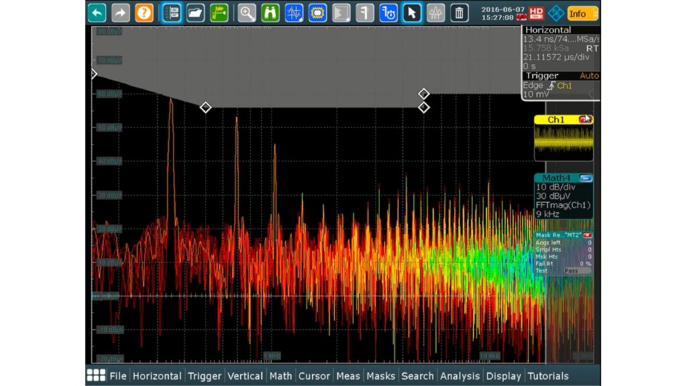Click the Math4 signal label

pos(556,178)
